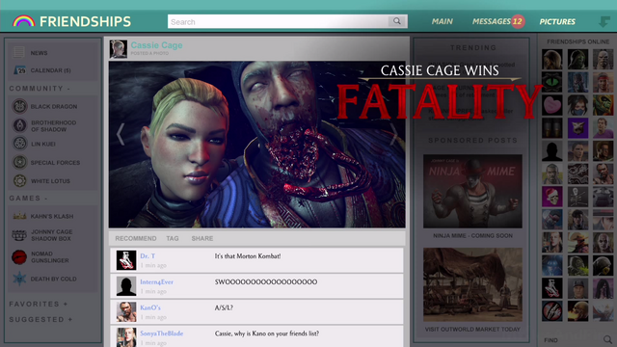Viewport: 617px width, 347px height.
Task: Click TRENDING panel heading
Action: (473, 47)
